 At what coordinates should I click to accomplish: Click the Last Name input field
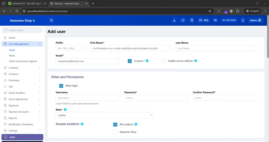(x=216, y=48)
